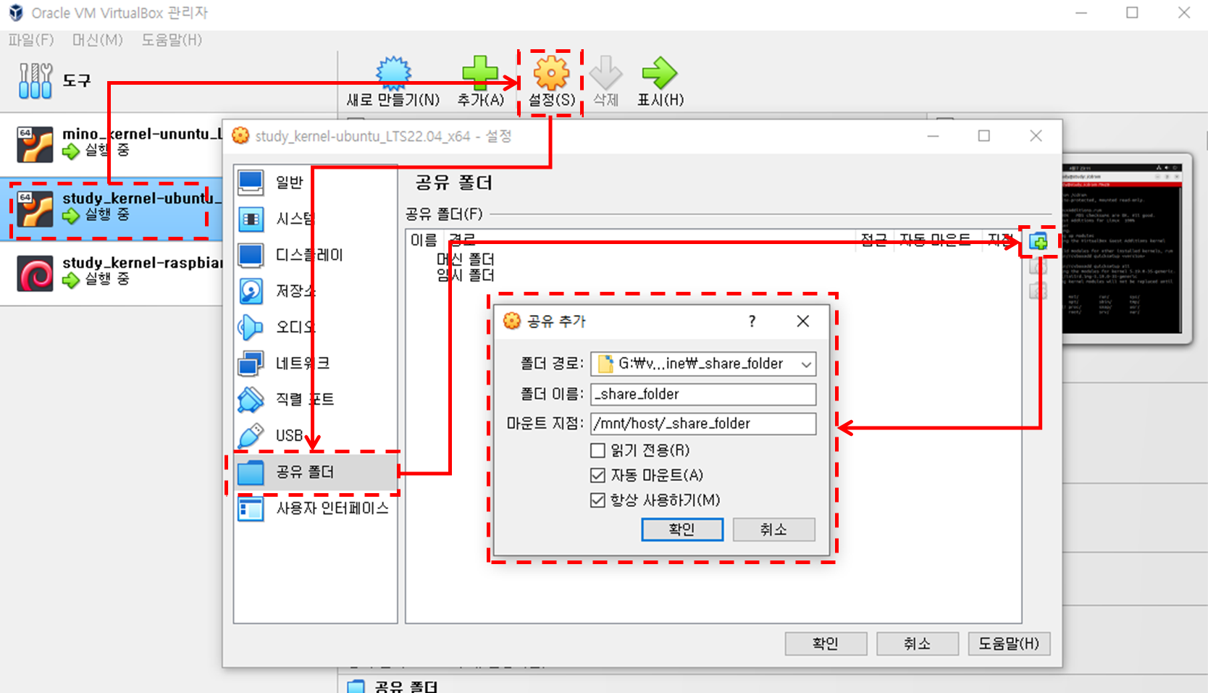Click the 도움말(H) button at bottom
Viewport: 1208px width, 693px height.
(x=1009, y=643)
